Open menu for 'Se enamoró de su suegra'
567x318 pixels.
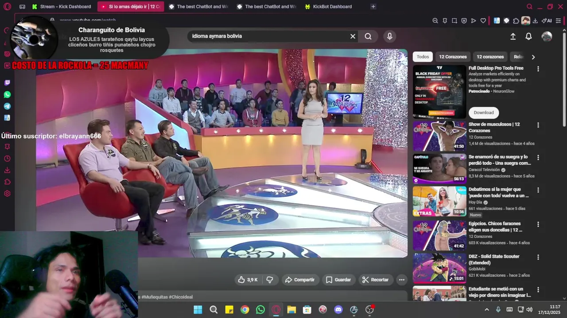[538, 157]
